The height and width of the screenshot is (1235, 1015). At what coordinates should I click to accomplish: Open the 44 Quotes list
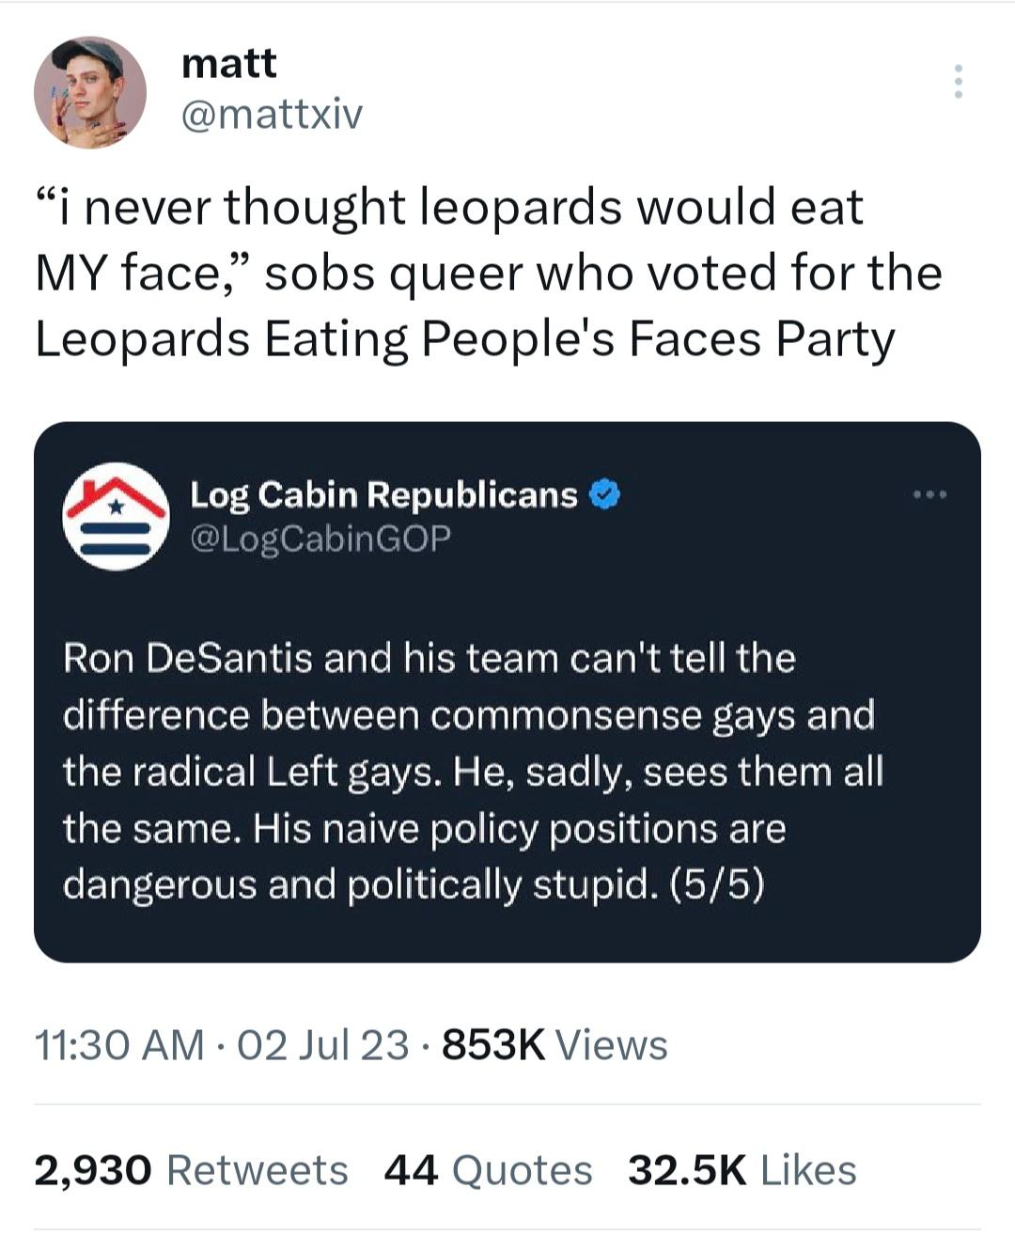(x=489, y=1170)
